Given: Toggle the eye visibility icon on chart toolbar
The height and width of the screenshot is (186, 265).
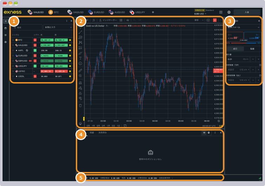Looking at the screenshot, I should click(x=80, y=98).
